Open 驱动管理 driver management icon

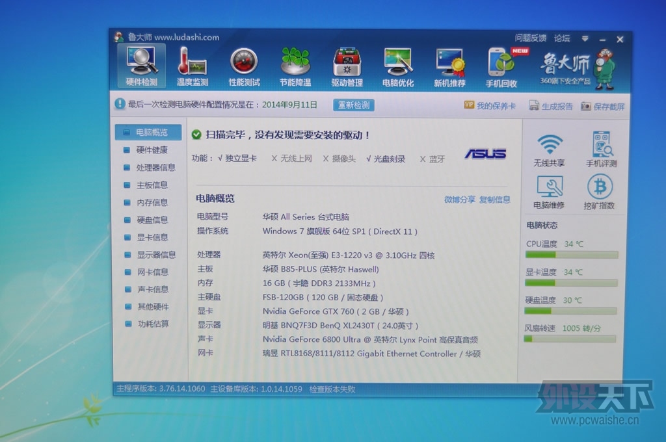pos(347,68)
